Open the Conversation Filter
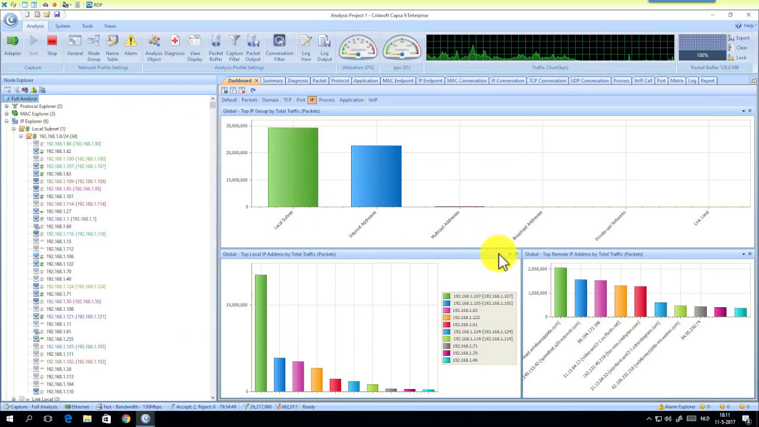Viewport: 759px width, 427px height. pyautogui.click(x=279, y=48)
